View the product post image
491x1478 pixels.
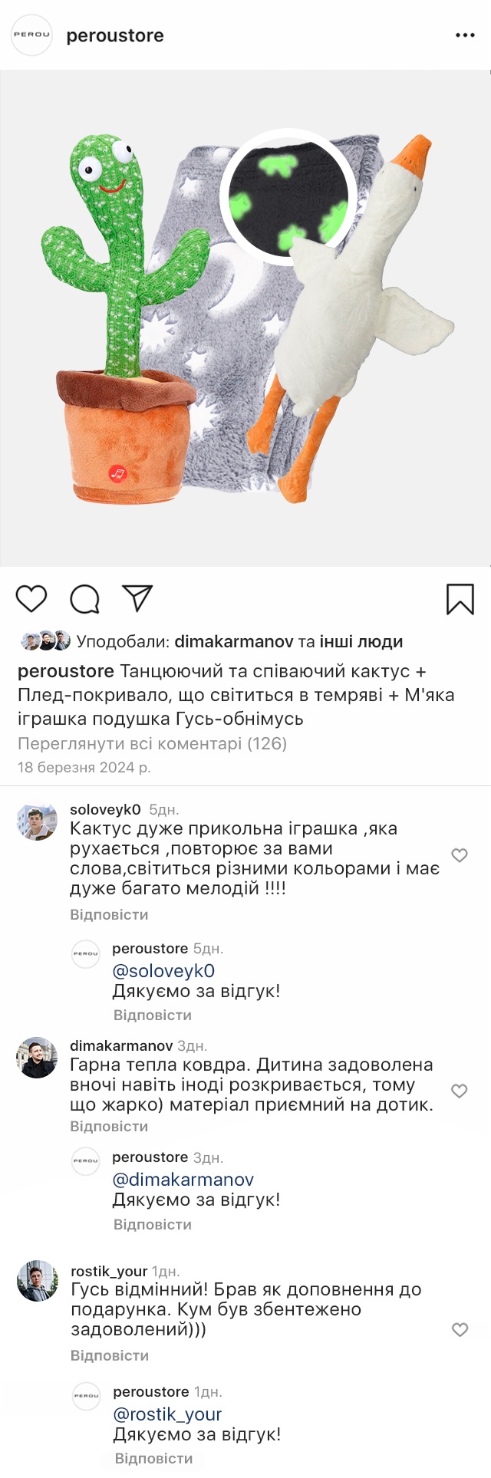tap(245, 318)
